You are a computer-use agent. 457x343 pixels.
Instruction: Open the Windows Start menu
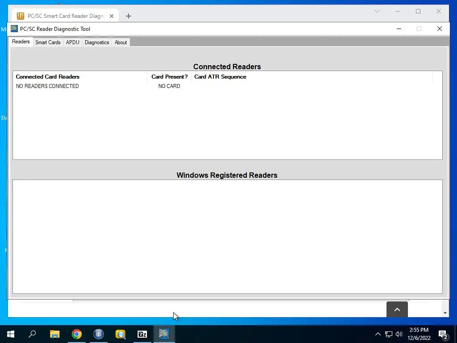(11, 334)
